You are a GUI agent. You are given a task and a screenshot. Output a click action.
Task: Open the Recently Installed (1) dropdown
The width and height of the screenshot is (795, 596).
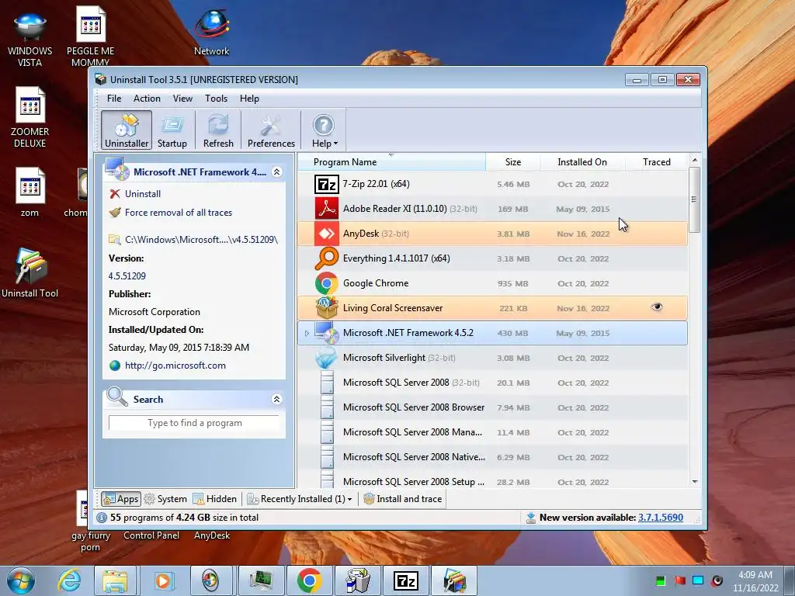coord(299,499)
